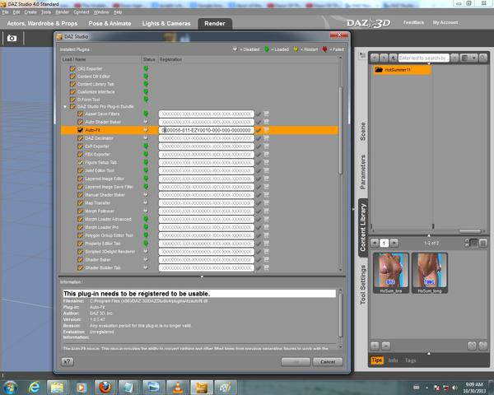Viewport: 494px width, 395px height.
Task: Select the HotSum_bra thumbnail
Action: (391, 272)
